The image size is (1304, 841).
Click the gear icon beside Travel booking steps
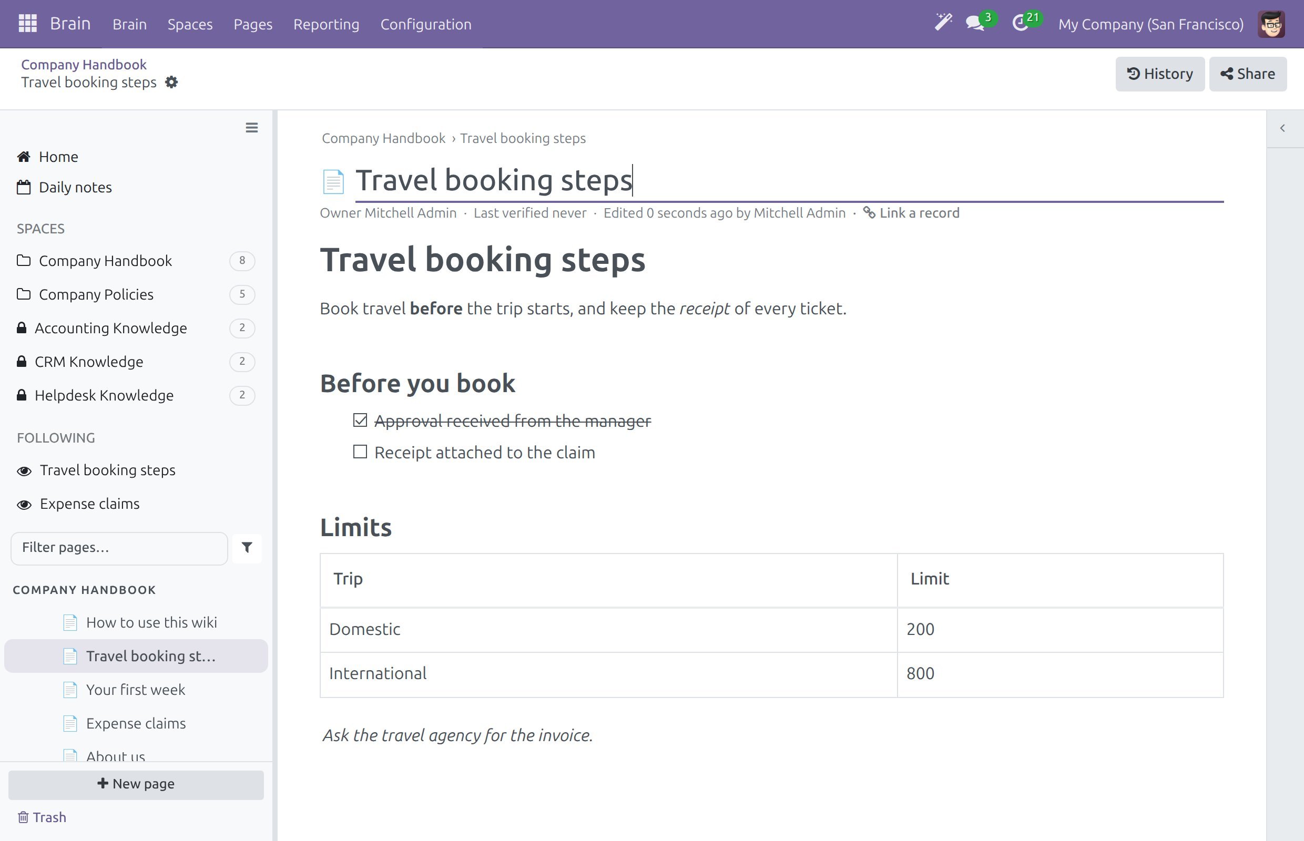(x=171, y=83)
